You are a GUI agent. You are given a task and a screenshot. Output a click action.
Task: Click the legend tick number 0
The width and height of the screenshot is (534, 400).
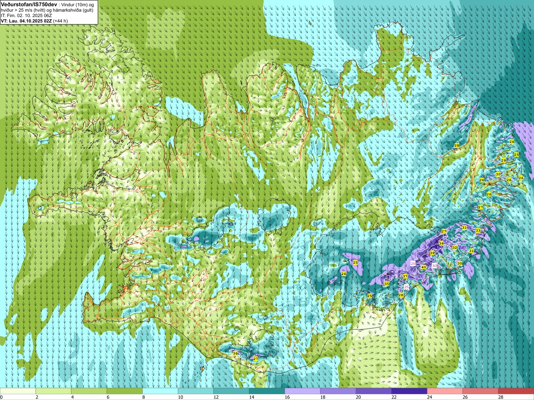pyautogui.click(x=2, y=397)
